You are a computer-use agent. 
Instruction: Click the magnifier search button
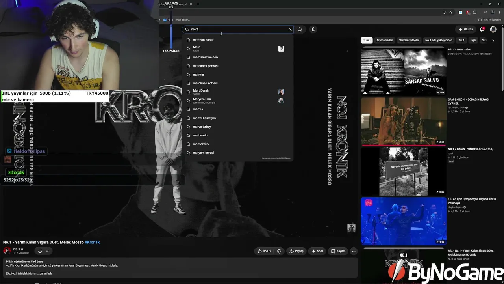300,29
